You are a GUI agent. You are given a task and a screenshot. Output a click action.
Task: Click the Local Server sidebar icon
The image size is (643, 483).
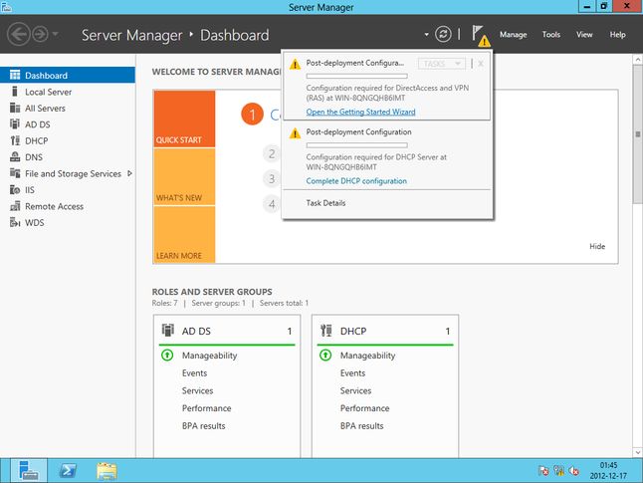coord(15,92)
